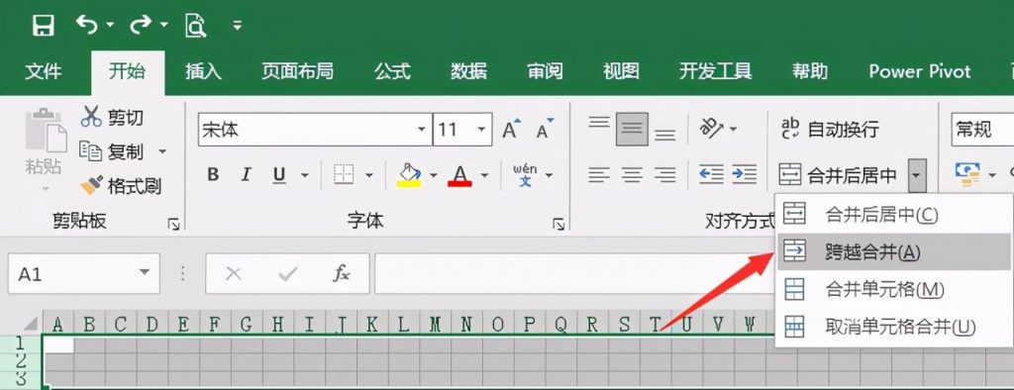1014x390 pixels.
Task: Open the font size 11 dropdown
Action: (482, 130)
